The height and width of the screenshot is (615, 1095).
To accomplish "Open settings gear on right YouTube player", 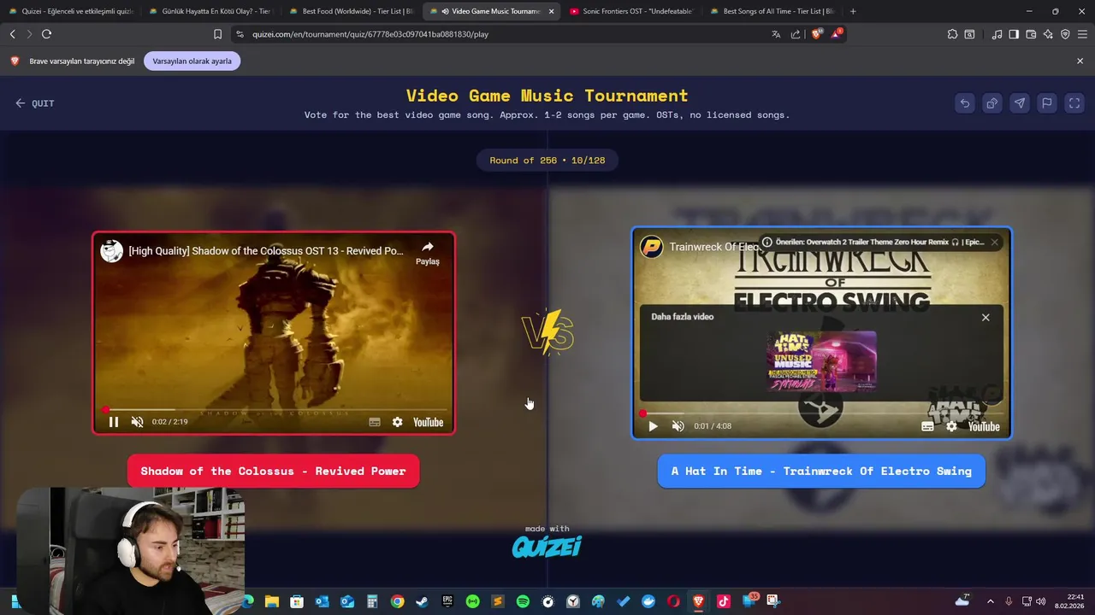I will pos(951,426).
